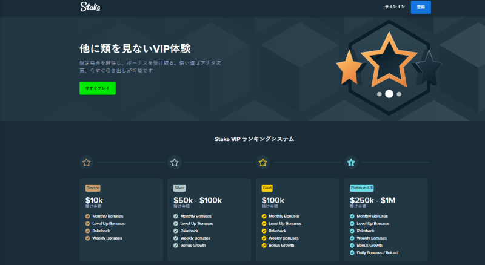Click Gold Weekly Bonuses check icon
The height and width of the screenshot is (265, 485).
(264, 238)
